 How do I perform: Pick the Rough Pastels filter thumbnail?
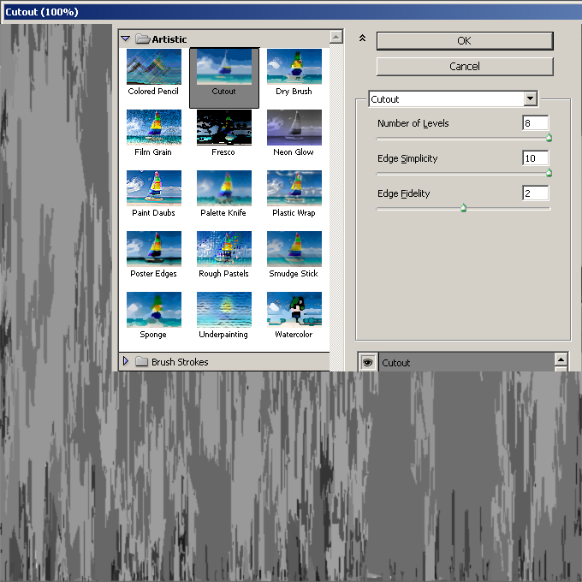click(223, 250)
